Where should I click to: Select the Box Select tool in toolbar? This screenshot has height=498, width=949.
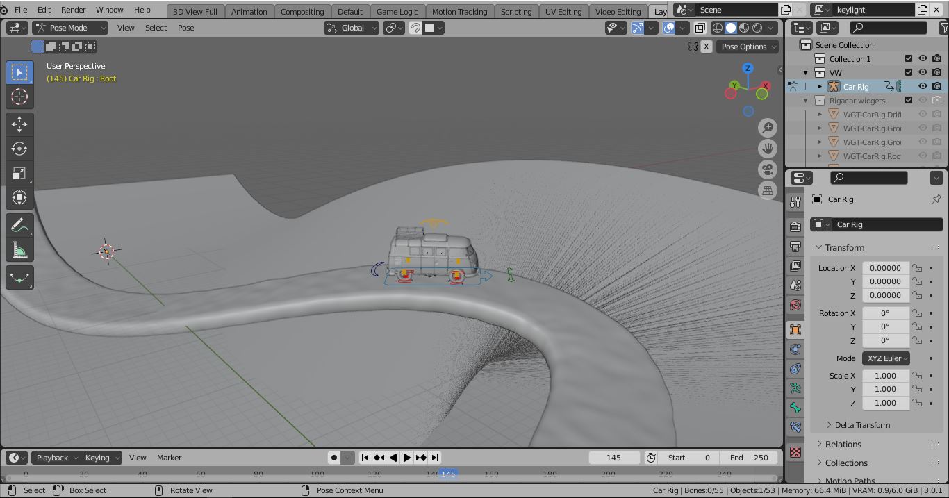point(19,72)
